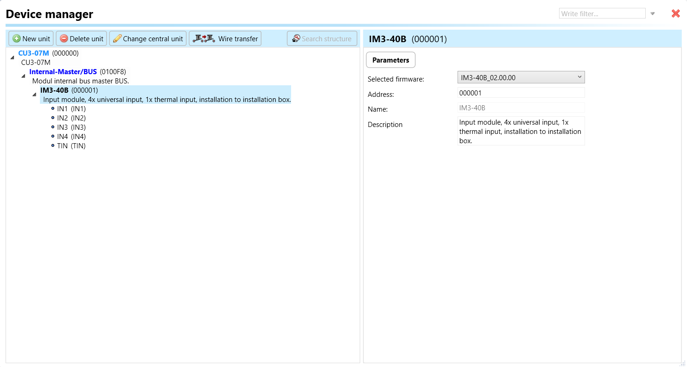This screenshot has width=687, height=367.
Task: Select Internal-Master/BUS in the tree
Action: [x=63, y=72]
